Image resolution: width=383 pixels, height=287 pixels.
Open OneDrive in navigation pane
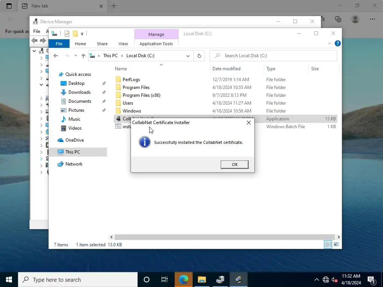click(74, 140)
